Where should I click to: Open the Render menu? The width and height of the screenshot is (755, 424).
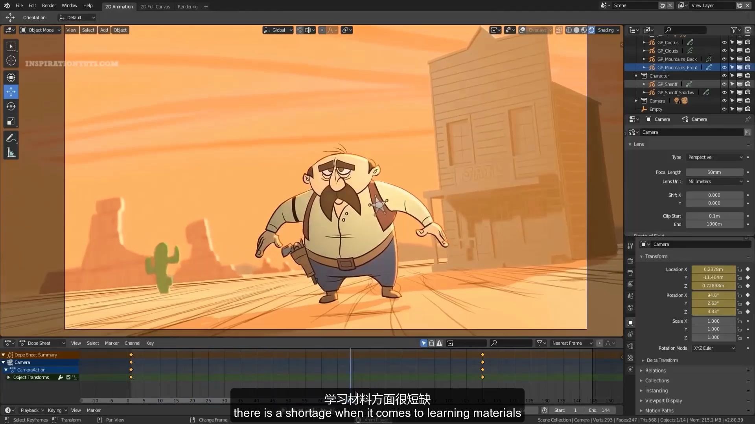[49, 5]
